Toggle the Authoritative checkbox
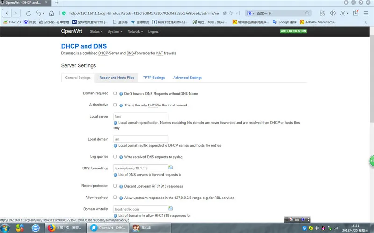The width and height of the screenshot is (374, 233). [x=115, y=105]
